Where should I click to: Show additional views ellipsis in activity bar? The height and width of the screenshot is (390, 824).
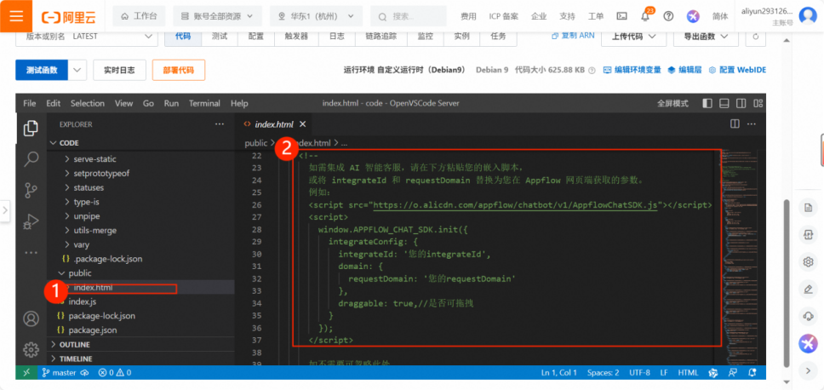[31, 252]
